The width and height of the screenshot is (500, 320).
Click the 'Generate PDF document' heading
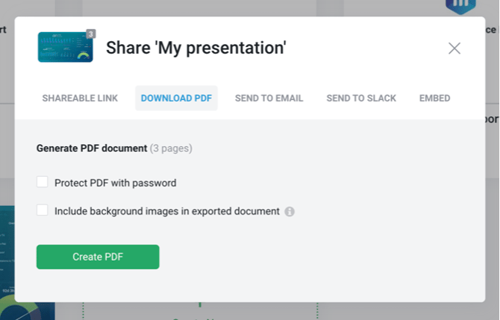point(92,148)
